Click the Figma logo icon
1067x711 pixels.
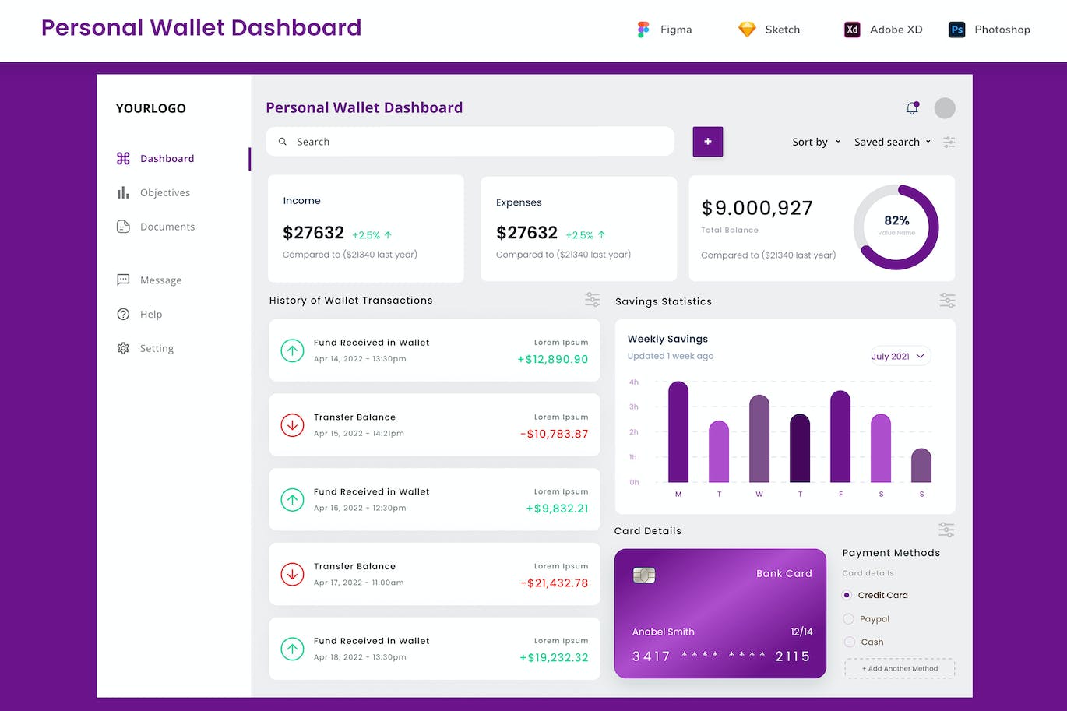coord(643,30)
